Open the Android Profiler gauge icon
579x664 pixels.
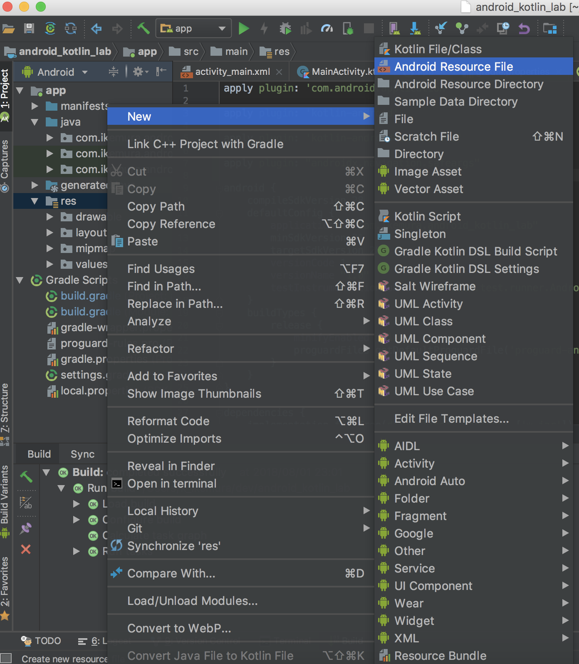[x=327, y=28]
